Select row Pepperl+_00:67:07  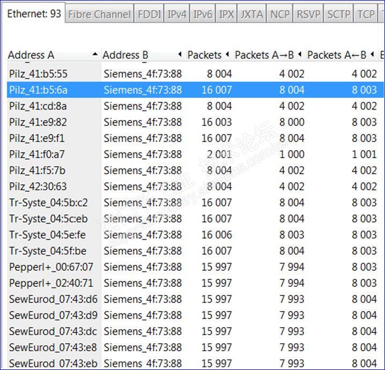pyautogui.click(x=195, y=267)
